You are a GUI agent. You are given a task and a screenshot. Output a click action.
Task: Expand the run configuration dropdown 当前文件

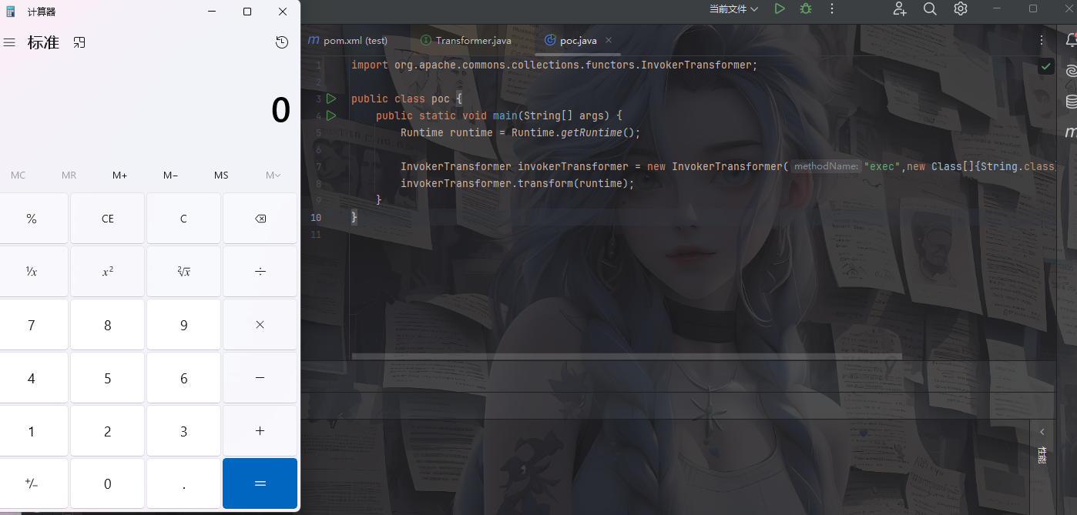click(x=733, y=8)
